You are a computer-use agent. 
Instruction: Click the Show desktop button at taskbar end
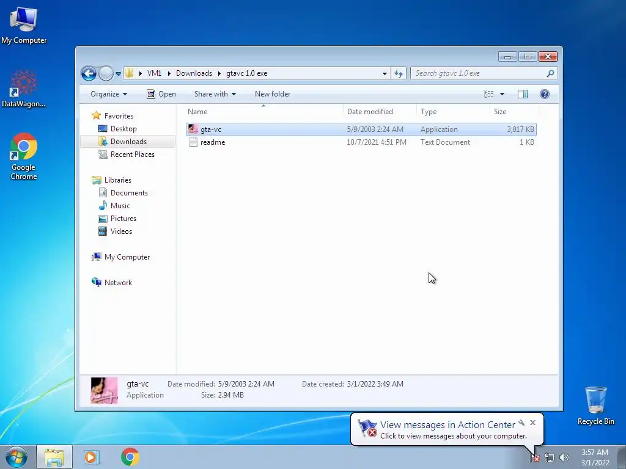click(x=622, y=457)
